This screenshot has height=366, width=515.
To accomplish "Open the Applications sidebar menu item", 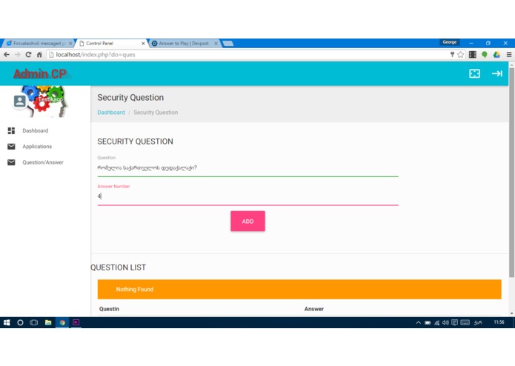I will 37,147.
